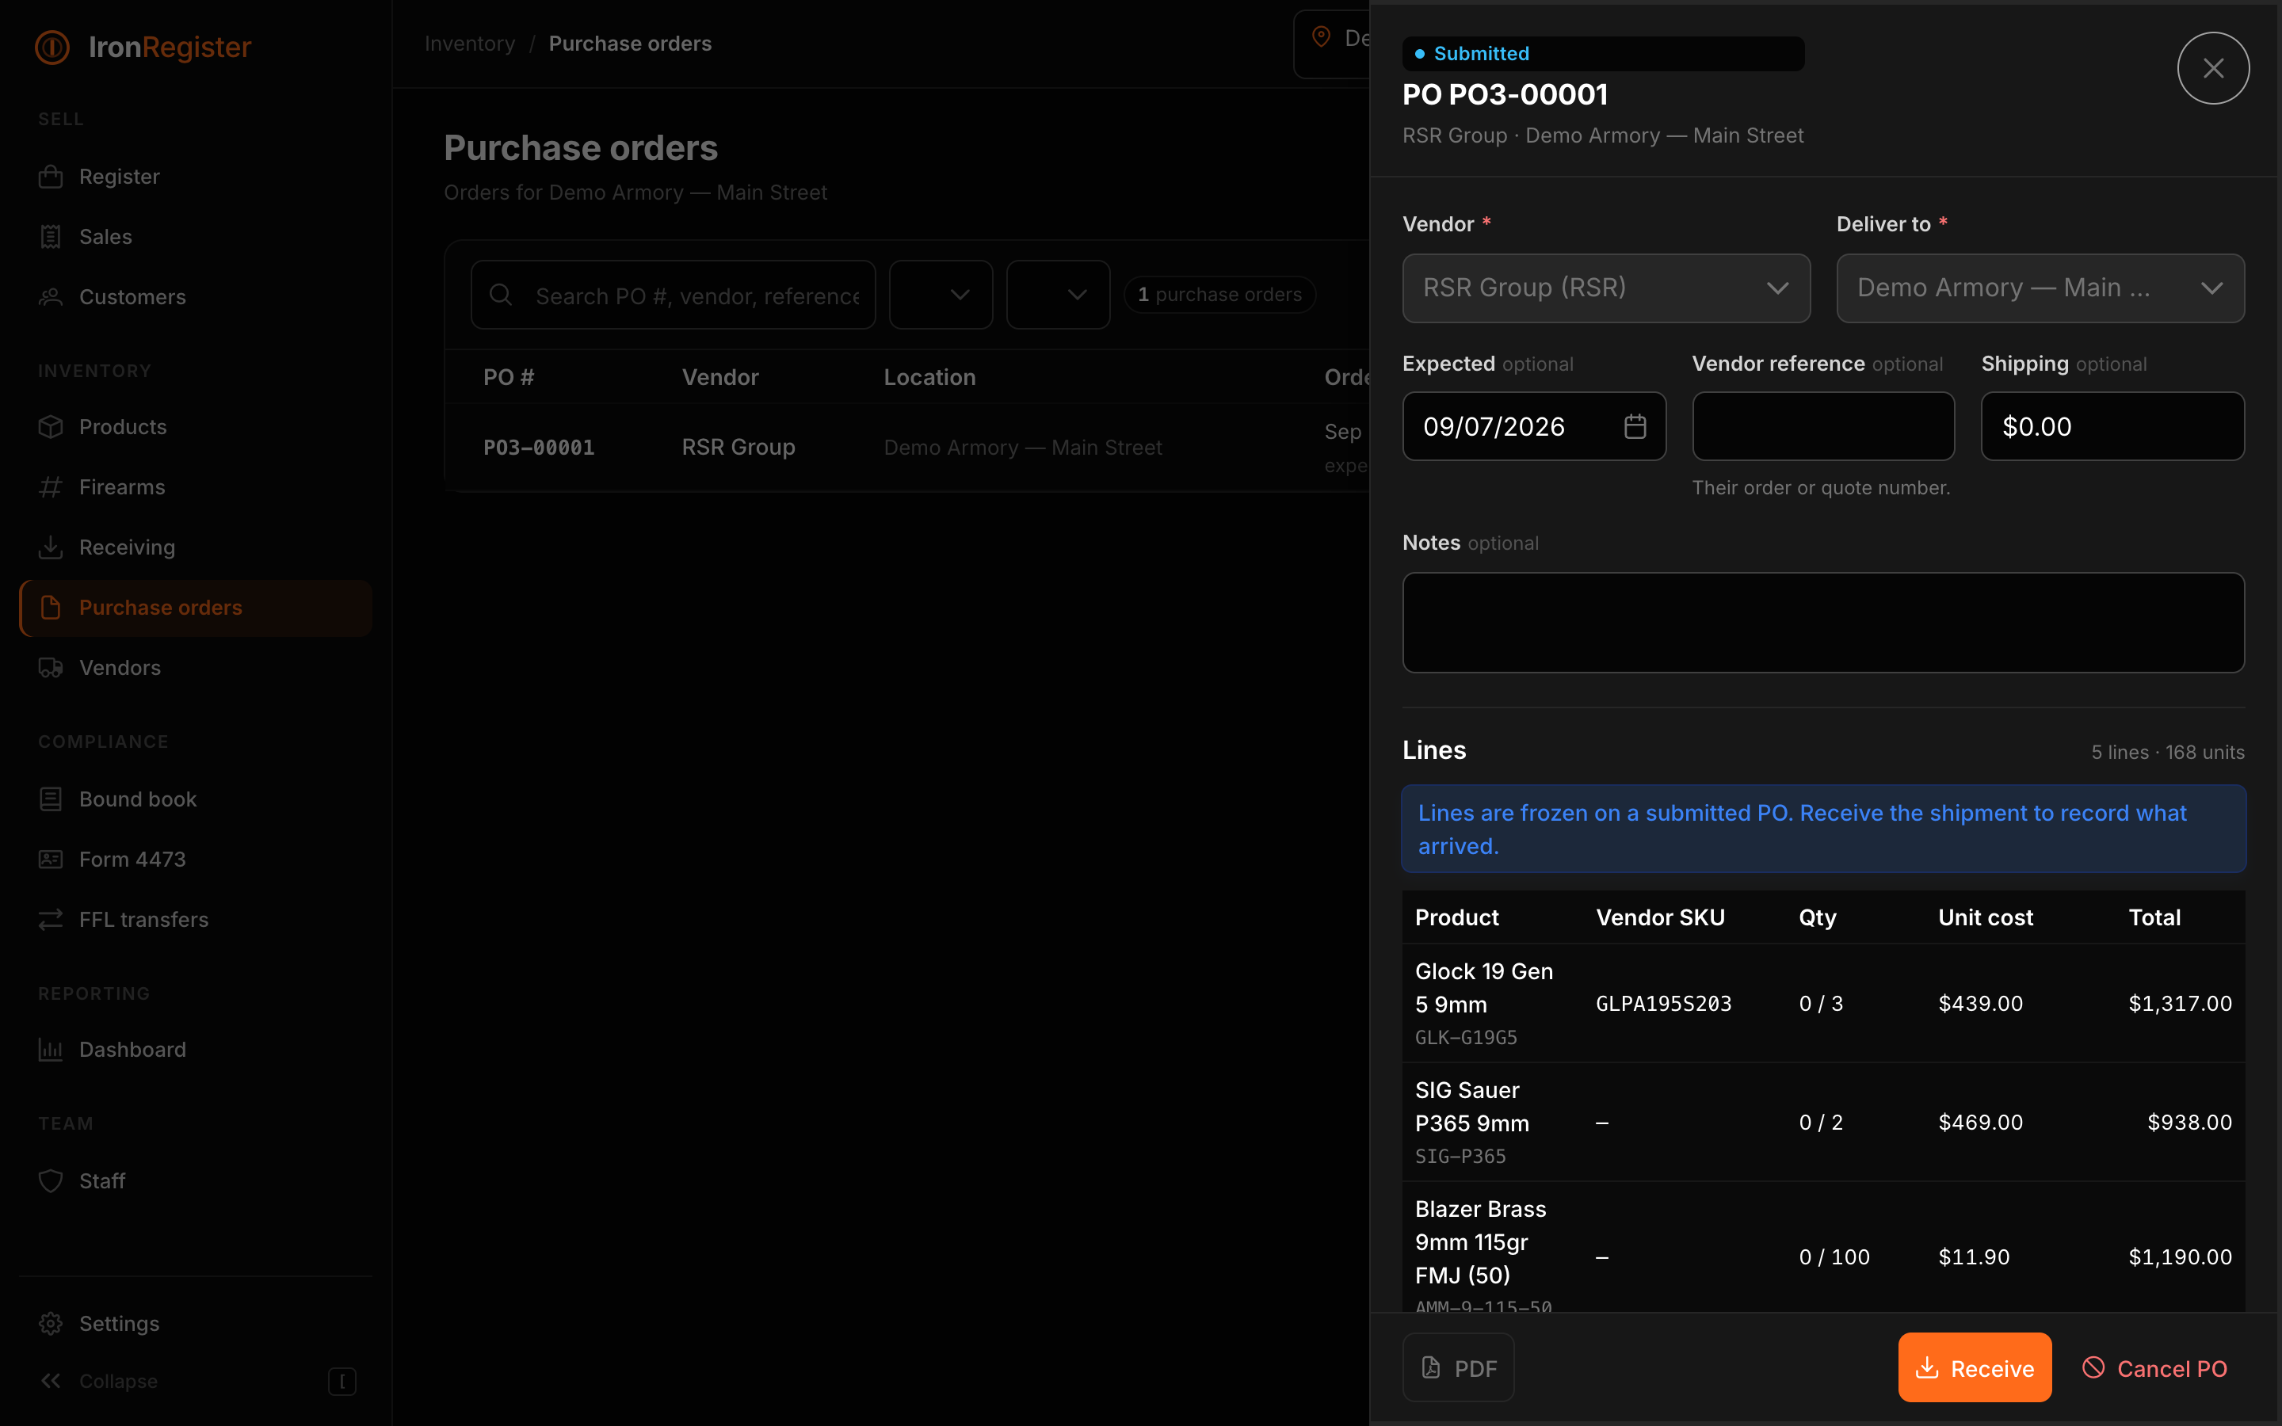Select Purchase orders sidebar item
The image size is (2282, 1426).
click(x=195, y=608)
